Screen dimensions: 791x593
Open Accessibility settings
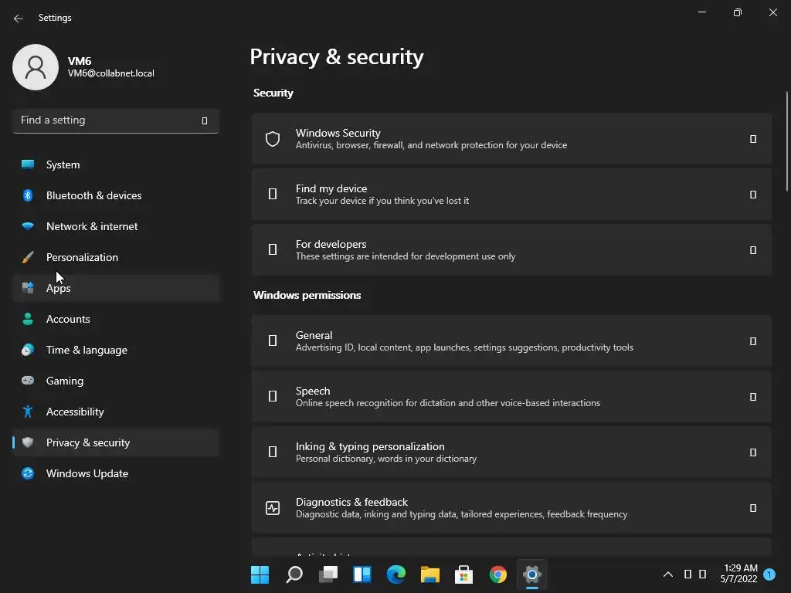coord(116,412)
